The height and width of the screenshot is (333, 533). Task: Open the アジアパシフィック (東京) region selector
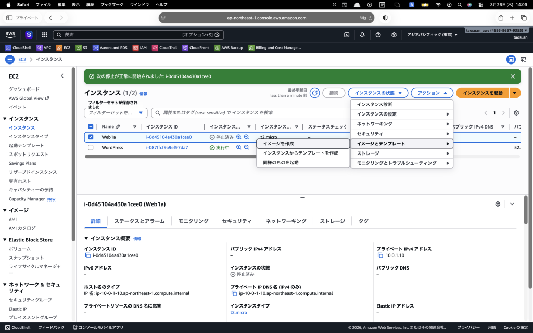(x=432, y=35)
